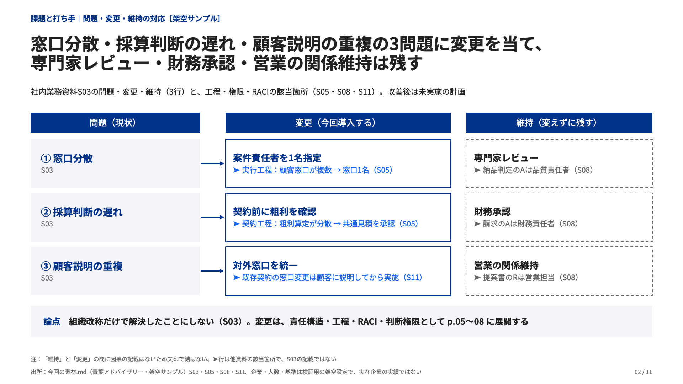
Task: Select the 変更（今回導入する） column header
Action: pos(338,123)
